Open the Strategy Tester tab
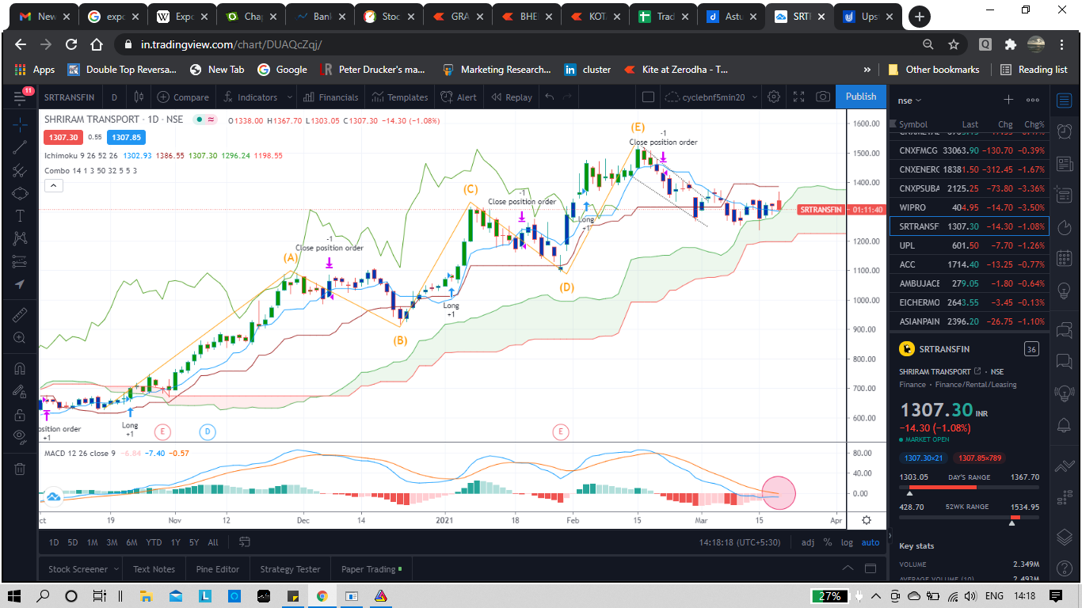Screen dimensions: 1082x608 click(291, 568)
